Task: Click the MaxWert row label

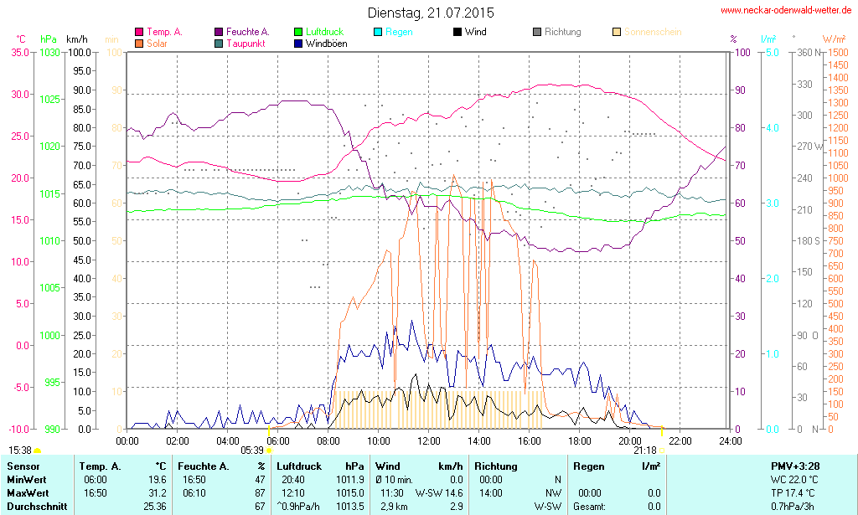Action: click(x=28, y=493)
